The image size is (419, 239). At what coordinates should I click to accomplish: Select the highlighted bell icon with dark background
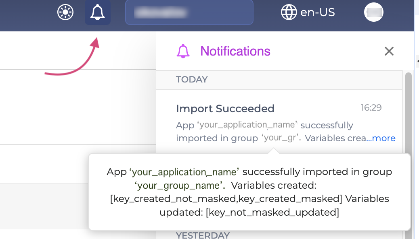point(97,12)
